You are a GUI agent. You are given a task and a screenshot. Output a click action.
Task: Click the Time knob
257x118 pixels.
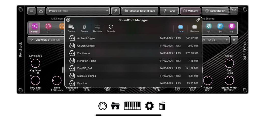(57, 80)
